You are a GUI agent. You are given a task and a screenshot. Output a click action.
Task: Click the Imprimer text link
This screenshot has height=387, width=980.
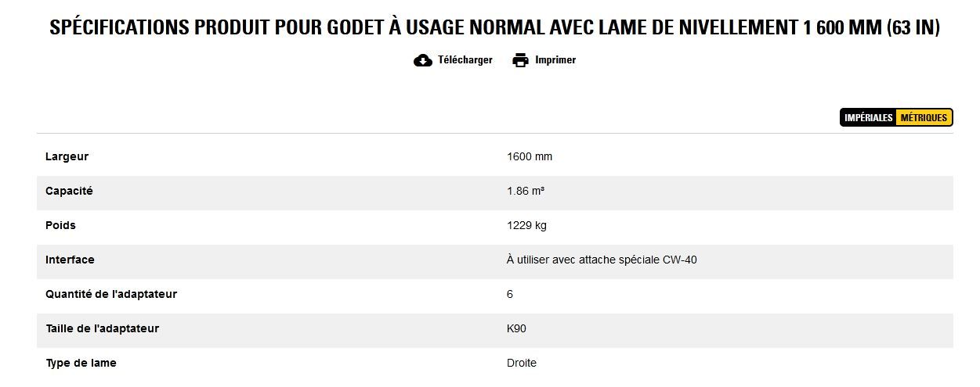pos(555,60)
